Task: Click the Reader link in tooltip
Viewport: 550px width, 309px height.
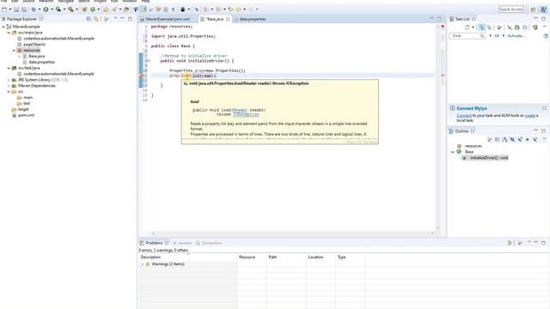Action: pos(240,110)
